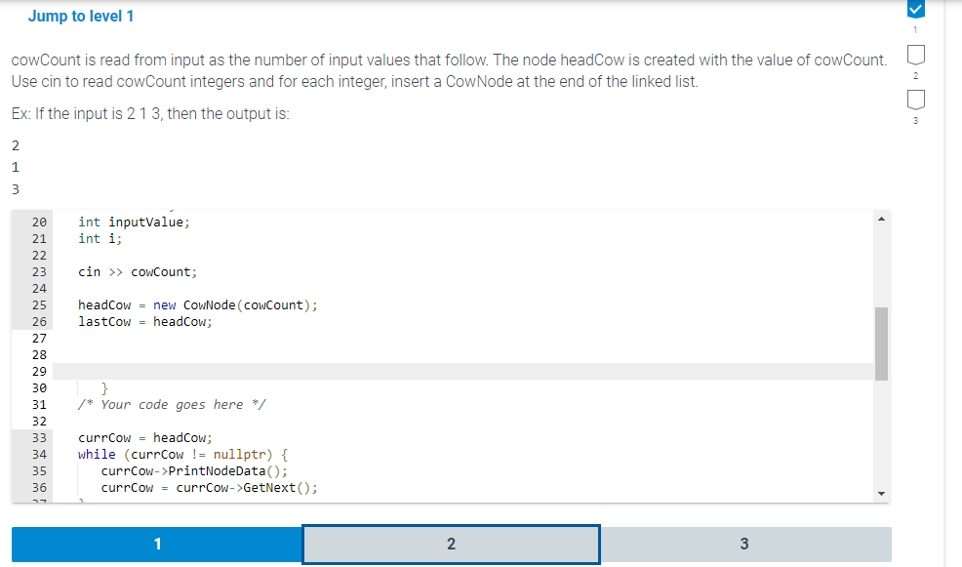Select the highlighted level 2 button
This screenshot has height=567, width=962.
click(450, 545)
